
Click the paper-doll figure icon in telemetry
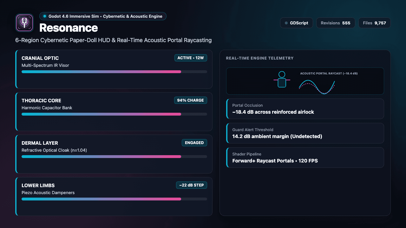click(282, 79)
